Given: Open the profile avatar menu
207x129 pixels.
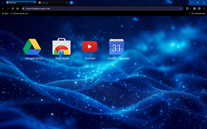Looking at the screenshot, I should [199, 9].
